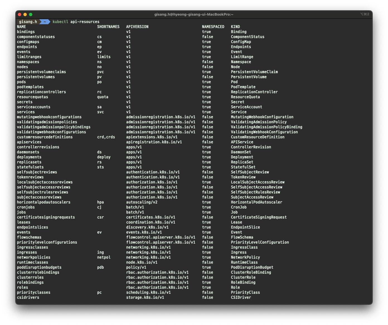The height and width of the screenshot is (325, 388).
Task: Click the pc shortname
Action: (100, 292)
